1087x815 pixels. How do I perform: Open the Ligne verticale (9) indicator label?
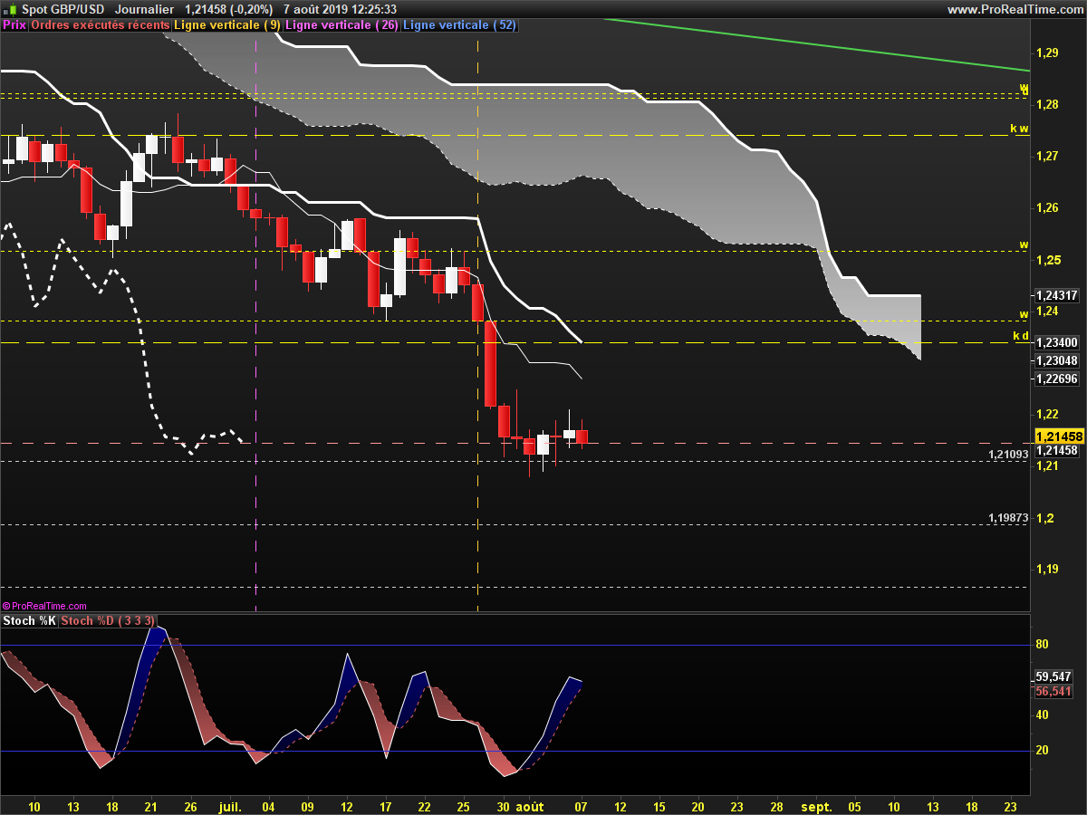click(x=226, y=25)
